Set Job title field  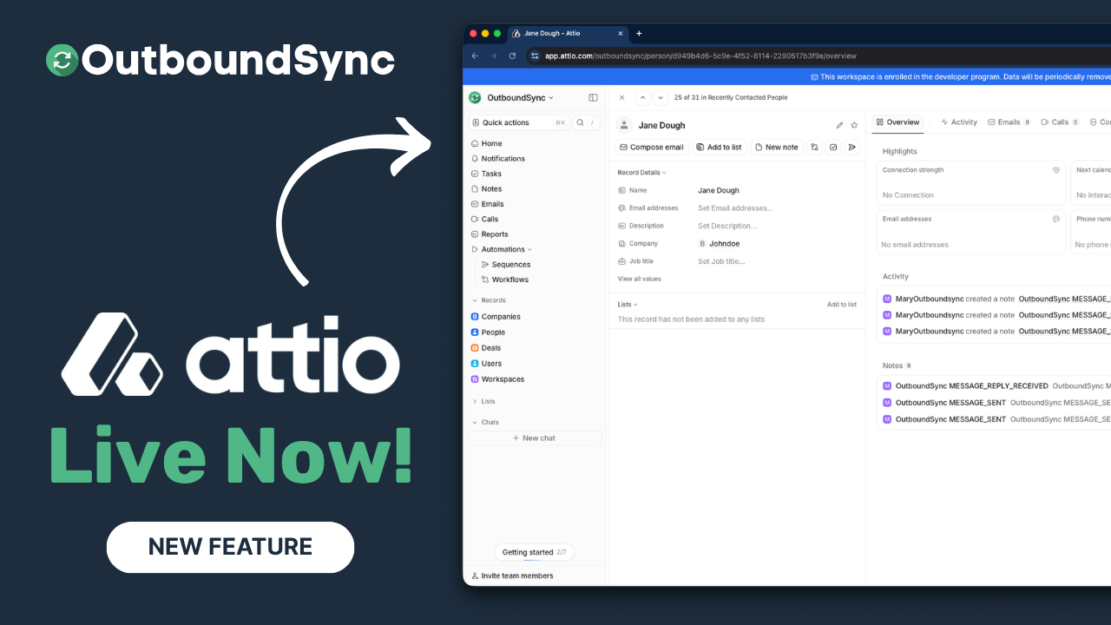(x=721, y=261)
